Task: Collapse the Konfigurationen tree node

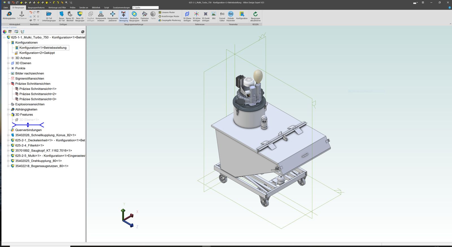Action: (8, 43)
